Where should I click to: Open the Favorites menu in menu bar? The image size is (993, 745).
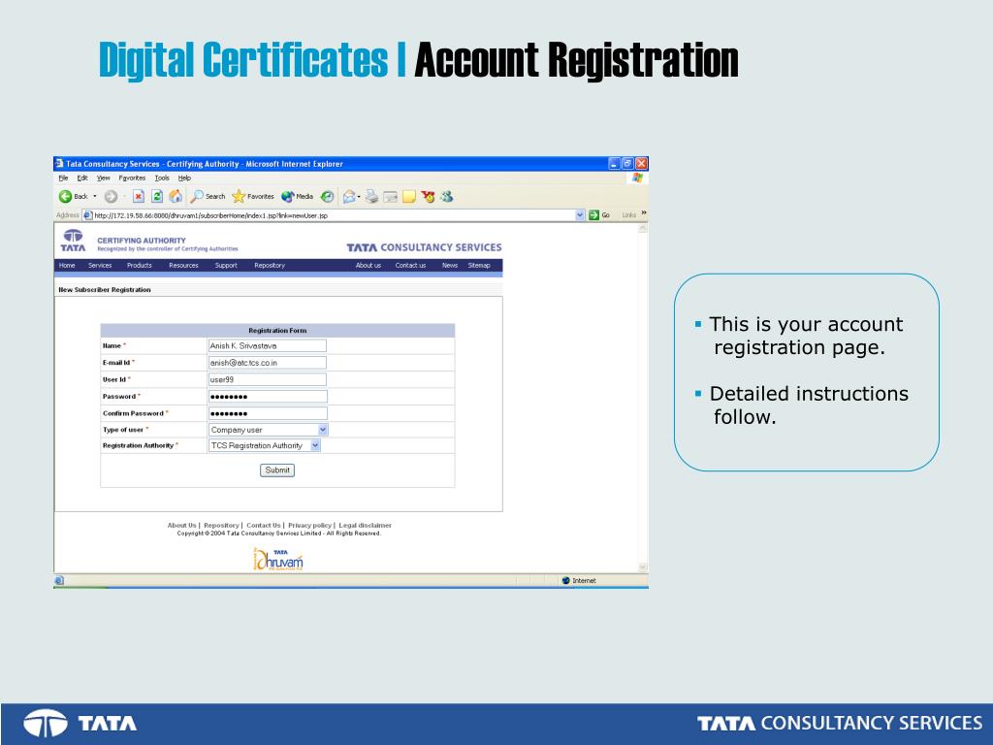[132, 178]
